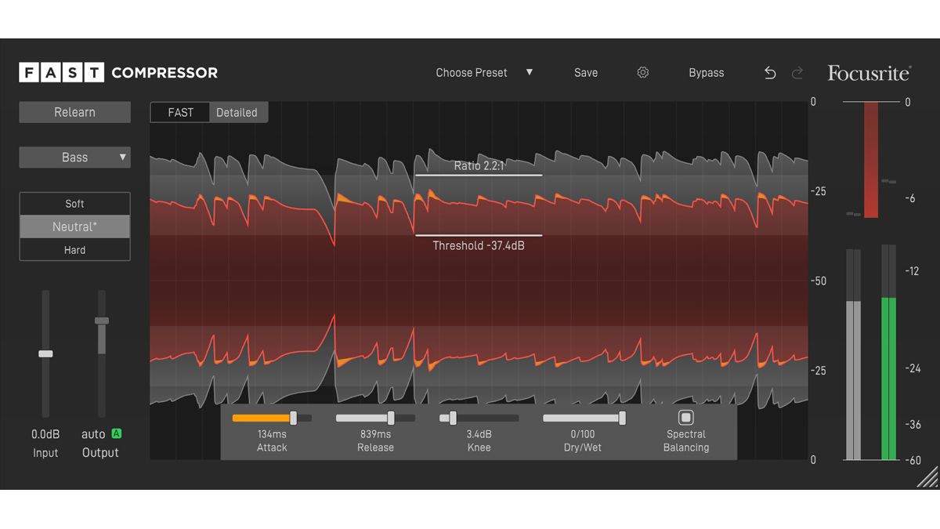Open the Choose Preset dropdown
This screenshot has width=940, height=529.
(x=471, y=72)
